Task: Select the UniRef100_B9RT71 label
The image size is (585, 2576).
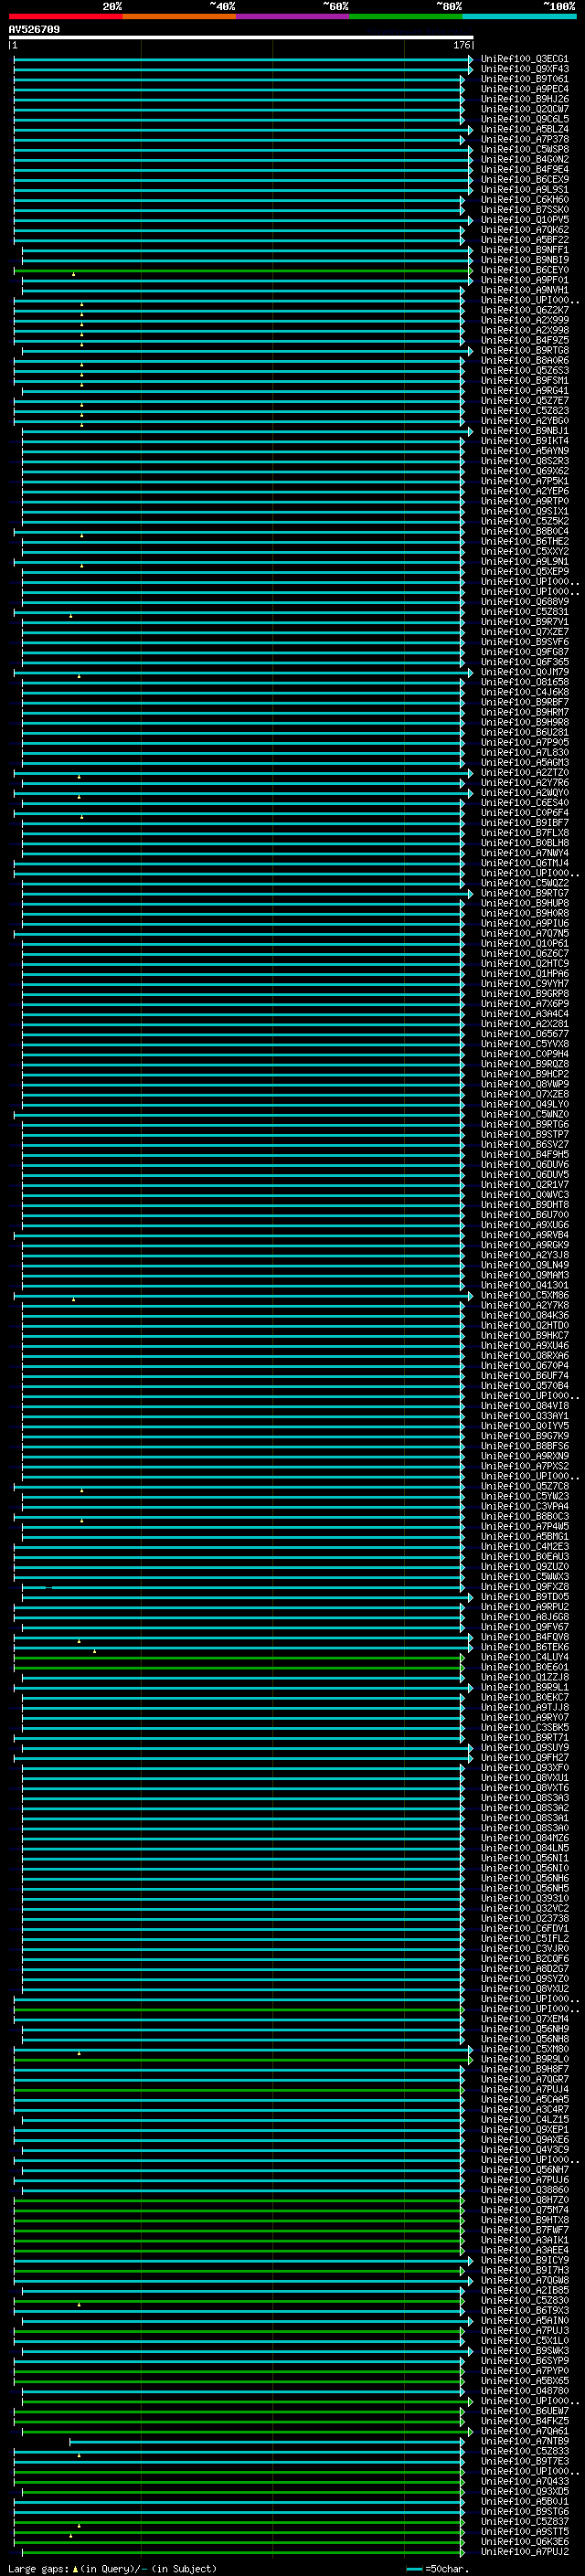Action: pos(524,1737)
